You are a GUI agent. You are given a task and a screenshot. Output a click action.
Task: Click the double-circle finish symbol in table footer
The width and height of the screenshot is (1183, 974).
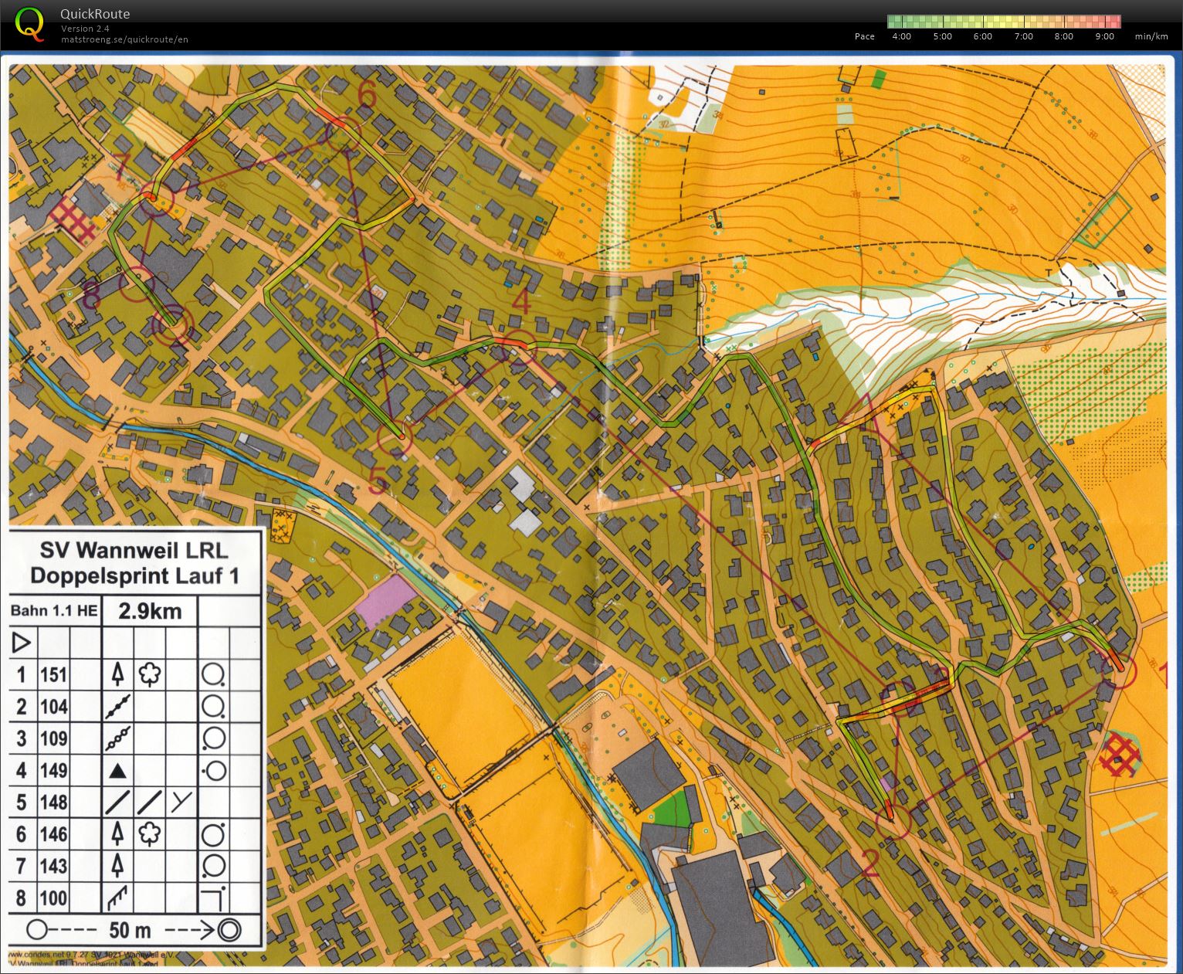[x=229, y=929]
